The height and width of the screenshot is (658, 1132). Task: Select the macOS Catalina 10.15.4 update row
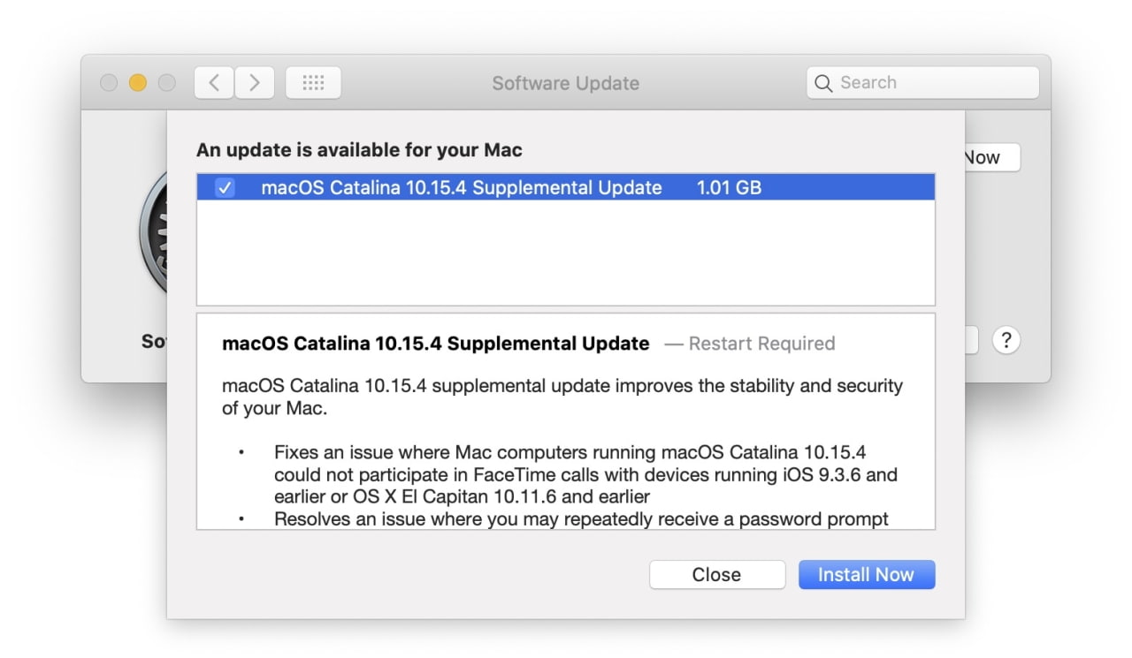click(x=461, y=187)
